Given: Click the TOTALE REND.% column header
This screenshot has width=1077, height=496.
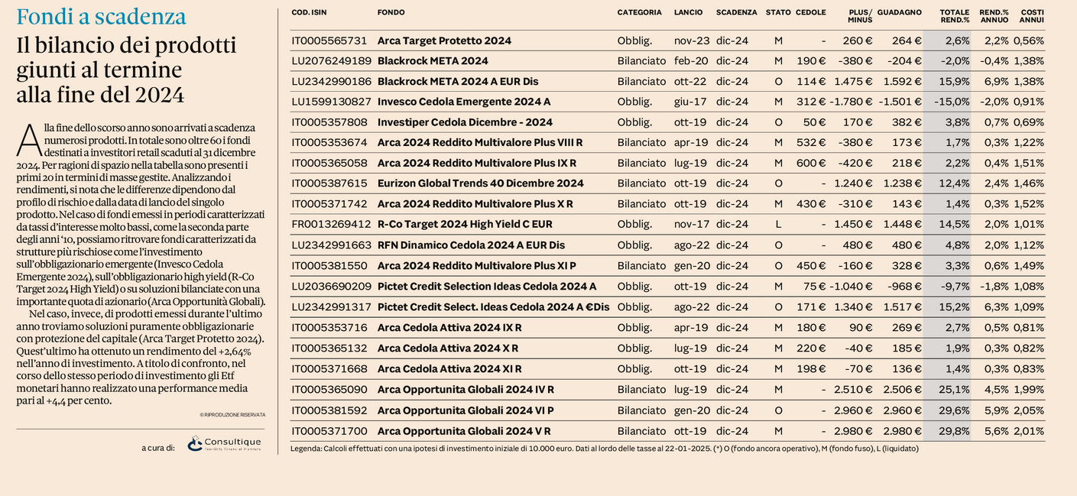Looking at the screenshot, I should point(955,16).
